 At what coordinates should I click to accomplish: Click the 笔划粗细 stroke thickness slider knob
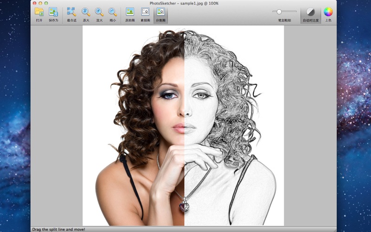pyautogui.click(x=279, y=11)
